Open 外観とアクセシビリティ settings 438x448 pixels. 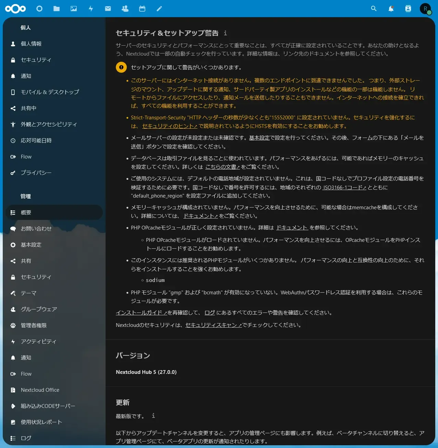click(x=54, y=124)
